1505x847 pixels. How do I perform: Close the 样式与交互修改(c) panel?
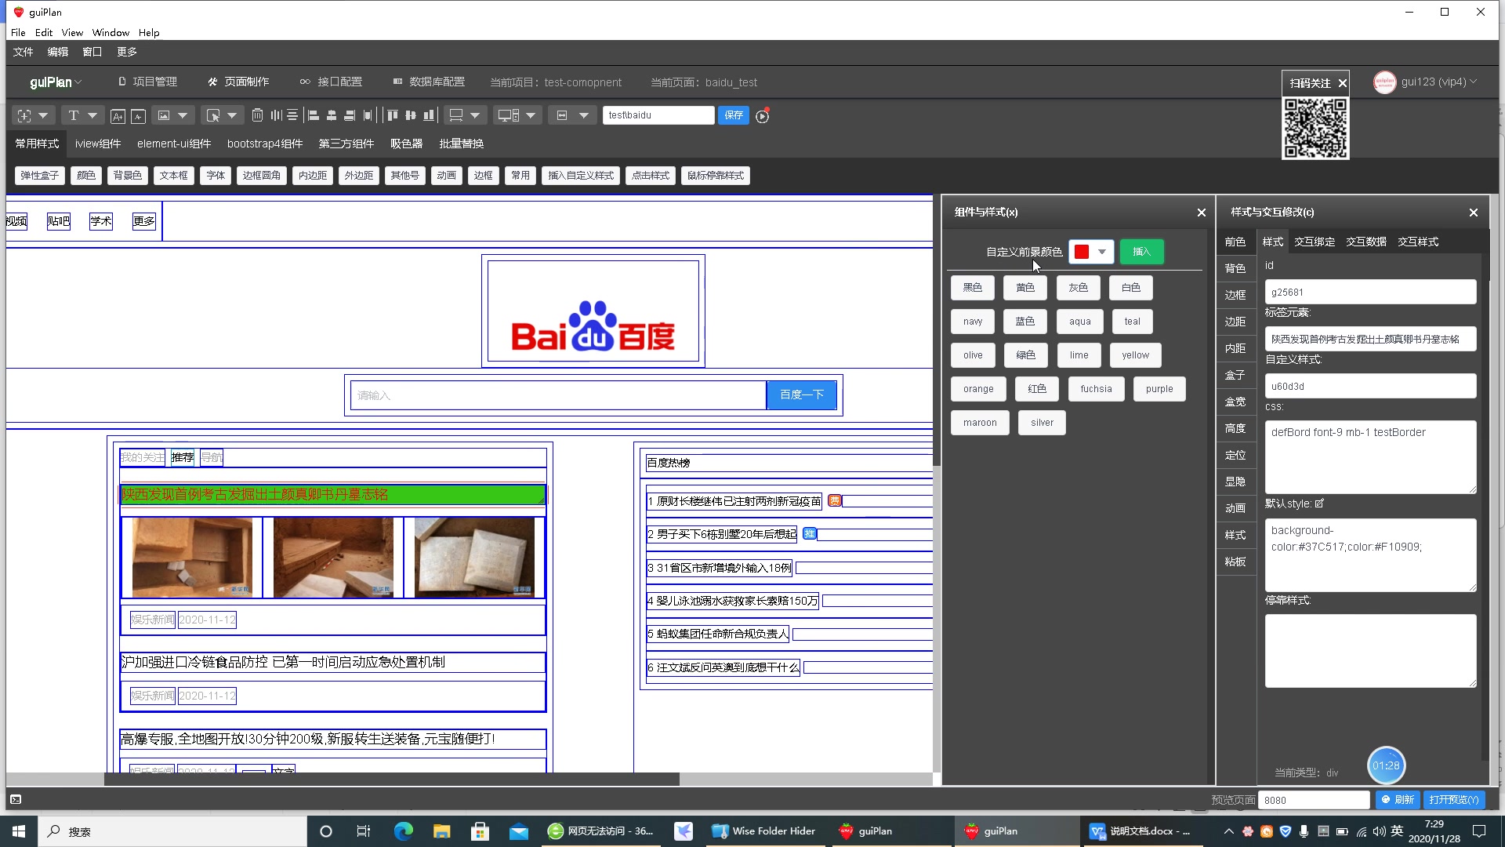(1473, 213)
